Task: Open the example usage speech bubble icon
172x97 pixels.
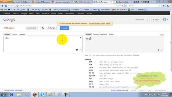Action: (x=77, y=50)
